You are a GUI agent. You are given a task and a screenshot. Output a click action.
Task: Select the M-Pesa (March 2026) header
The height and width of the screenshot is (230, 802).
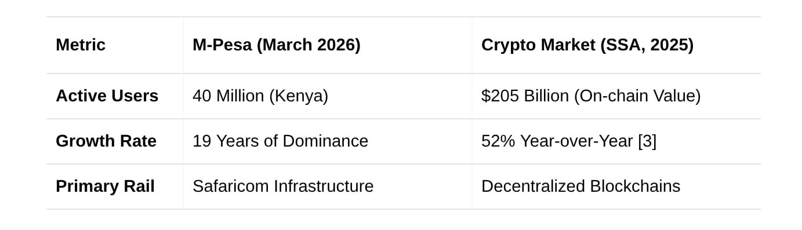click(277, 45)
